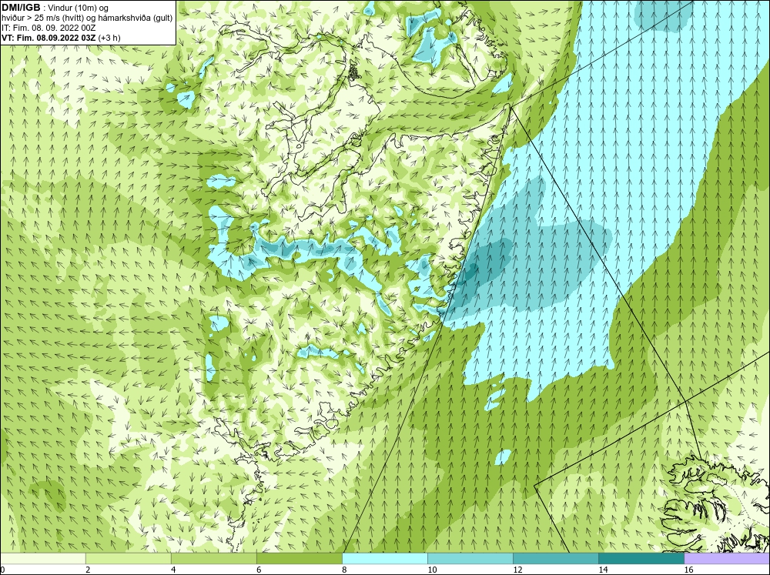Click the scale label '12'
Screen dimensions: 770x575
(517, 570)
